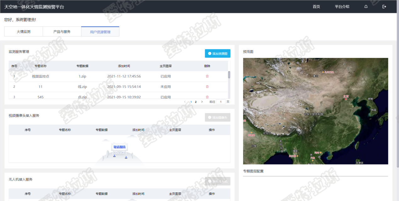The height and width of the screenshot is (201, 399).
Task: Open 首页 in the top navigation
Action: coord(316,7)
